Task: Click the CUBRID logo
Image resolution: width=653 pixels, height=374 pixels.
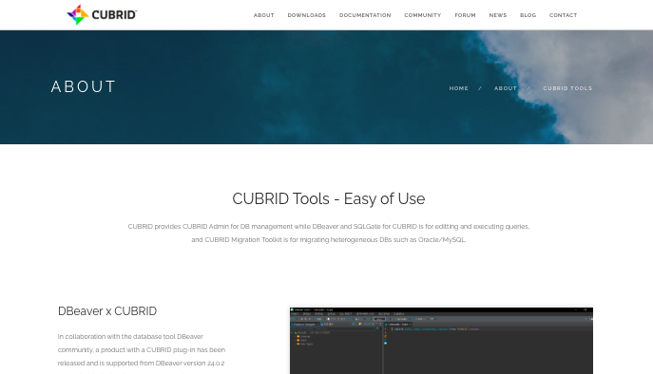Action: coord(102,15)
